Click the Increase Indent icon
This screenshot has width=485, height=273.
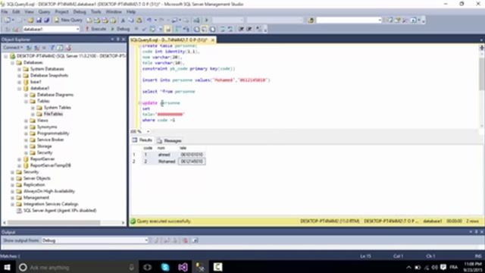[x=249, y=29]
